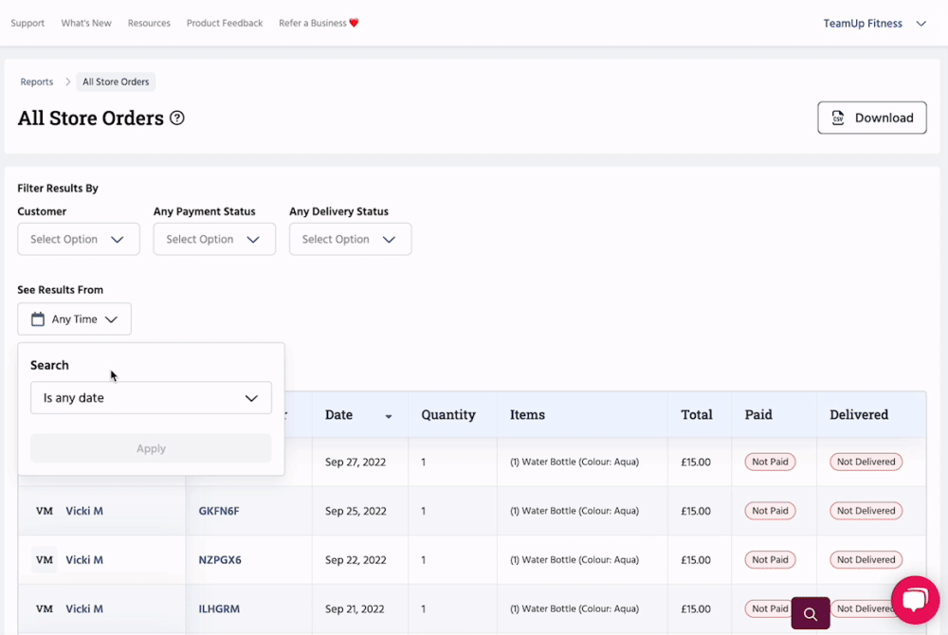Click the Date column sort arrow

tap(388, 416)
